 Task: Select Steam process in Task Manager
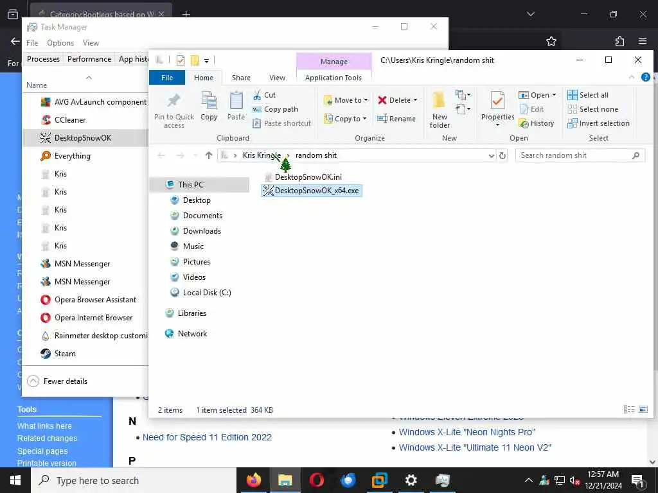pyautogui.click(x=86, y=354)
